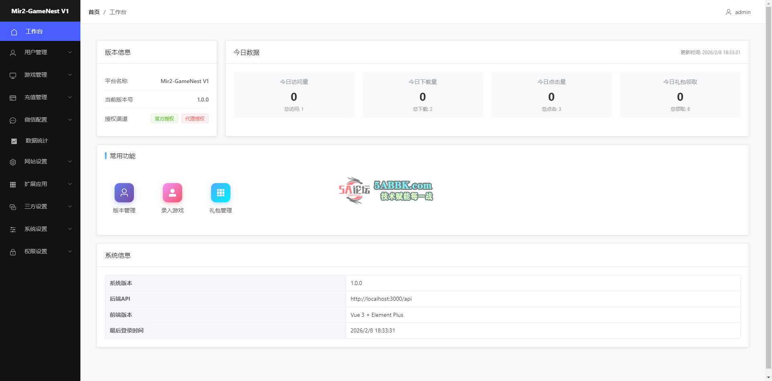
Task: Expand the 三方设置 chevron arrow
Action: point(70,206)
